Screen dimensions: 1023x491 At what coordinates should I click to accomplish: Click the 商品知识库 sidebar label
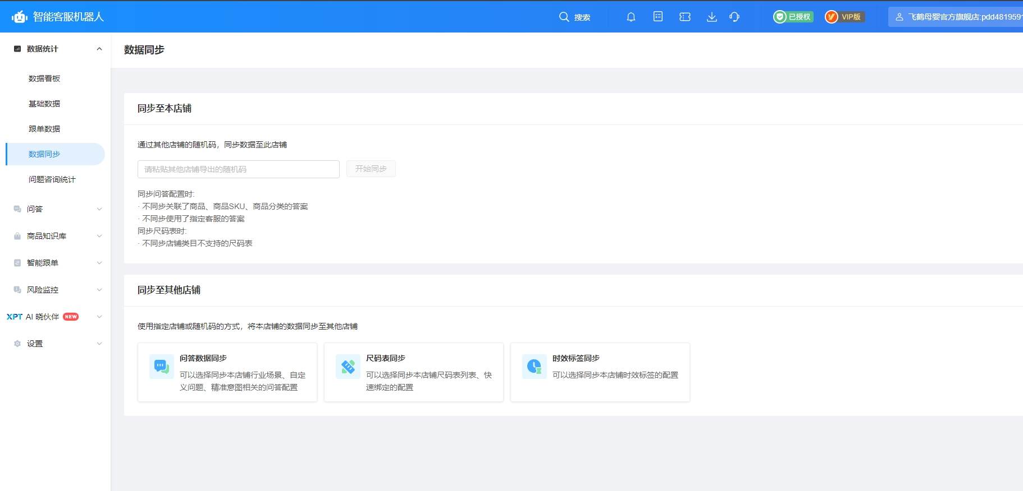[47, 236]
